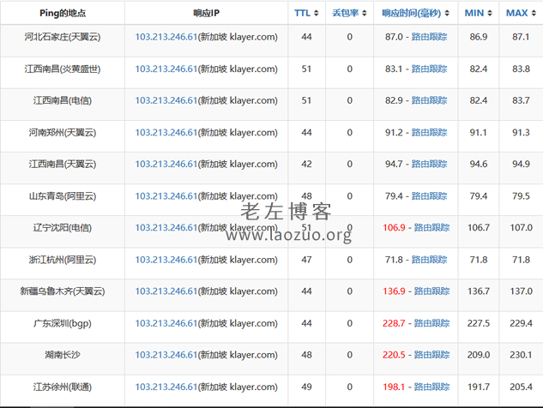Open the IP link for 辽宁沈阳(电信) row
This screenshot has height=408, width=543.
click(166, 228)
